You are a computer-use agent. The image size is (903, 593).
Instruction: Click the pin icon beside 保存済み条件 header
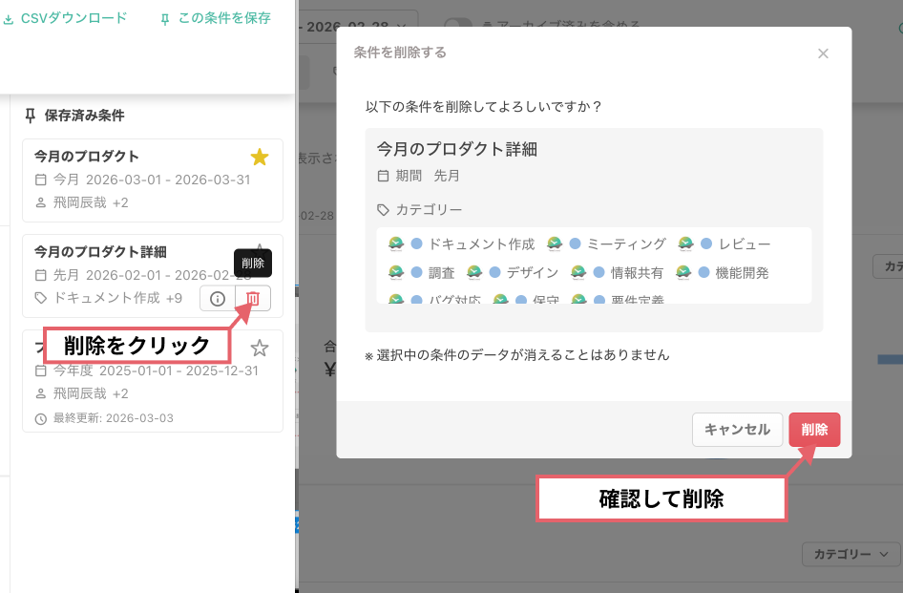pyautogui.click(x=29, y=114)
